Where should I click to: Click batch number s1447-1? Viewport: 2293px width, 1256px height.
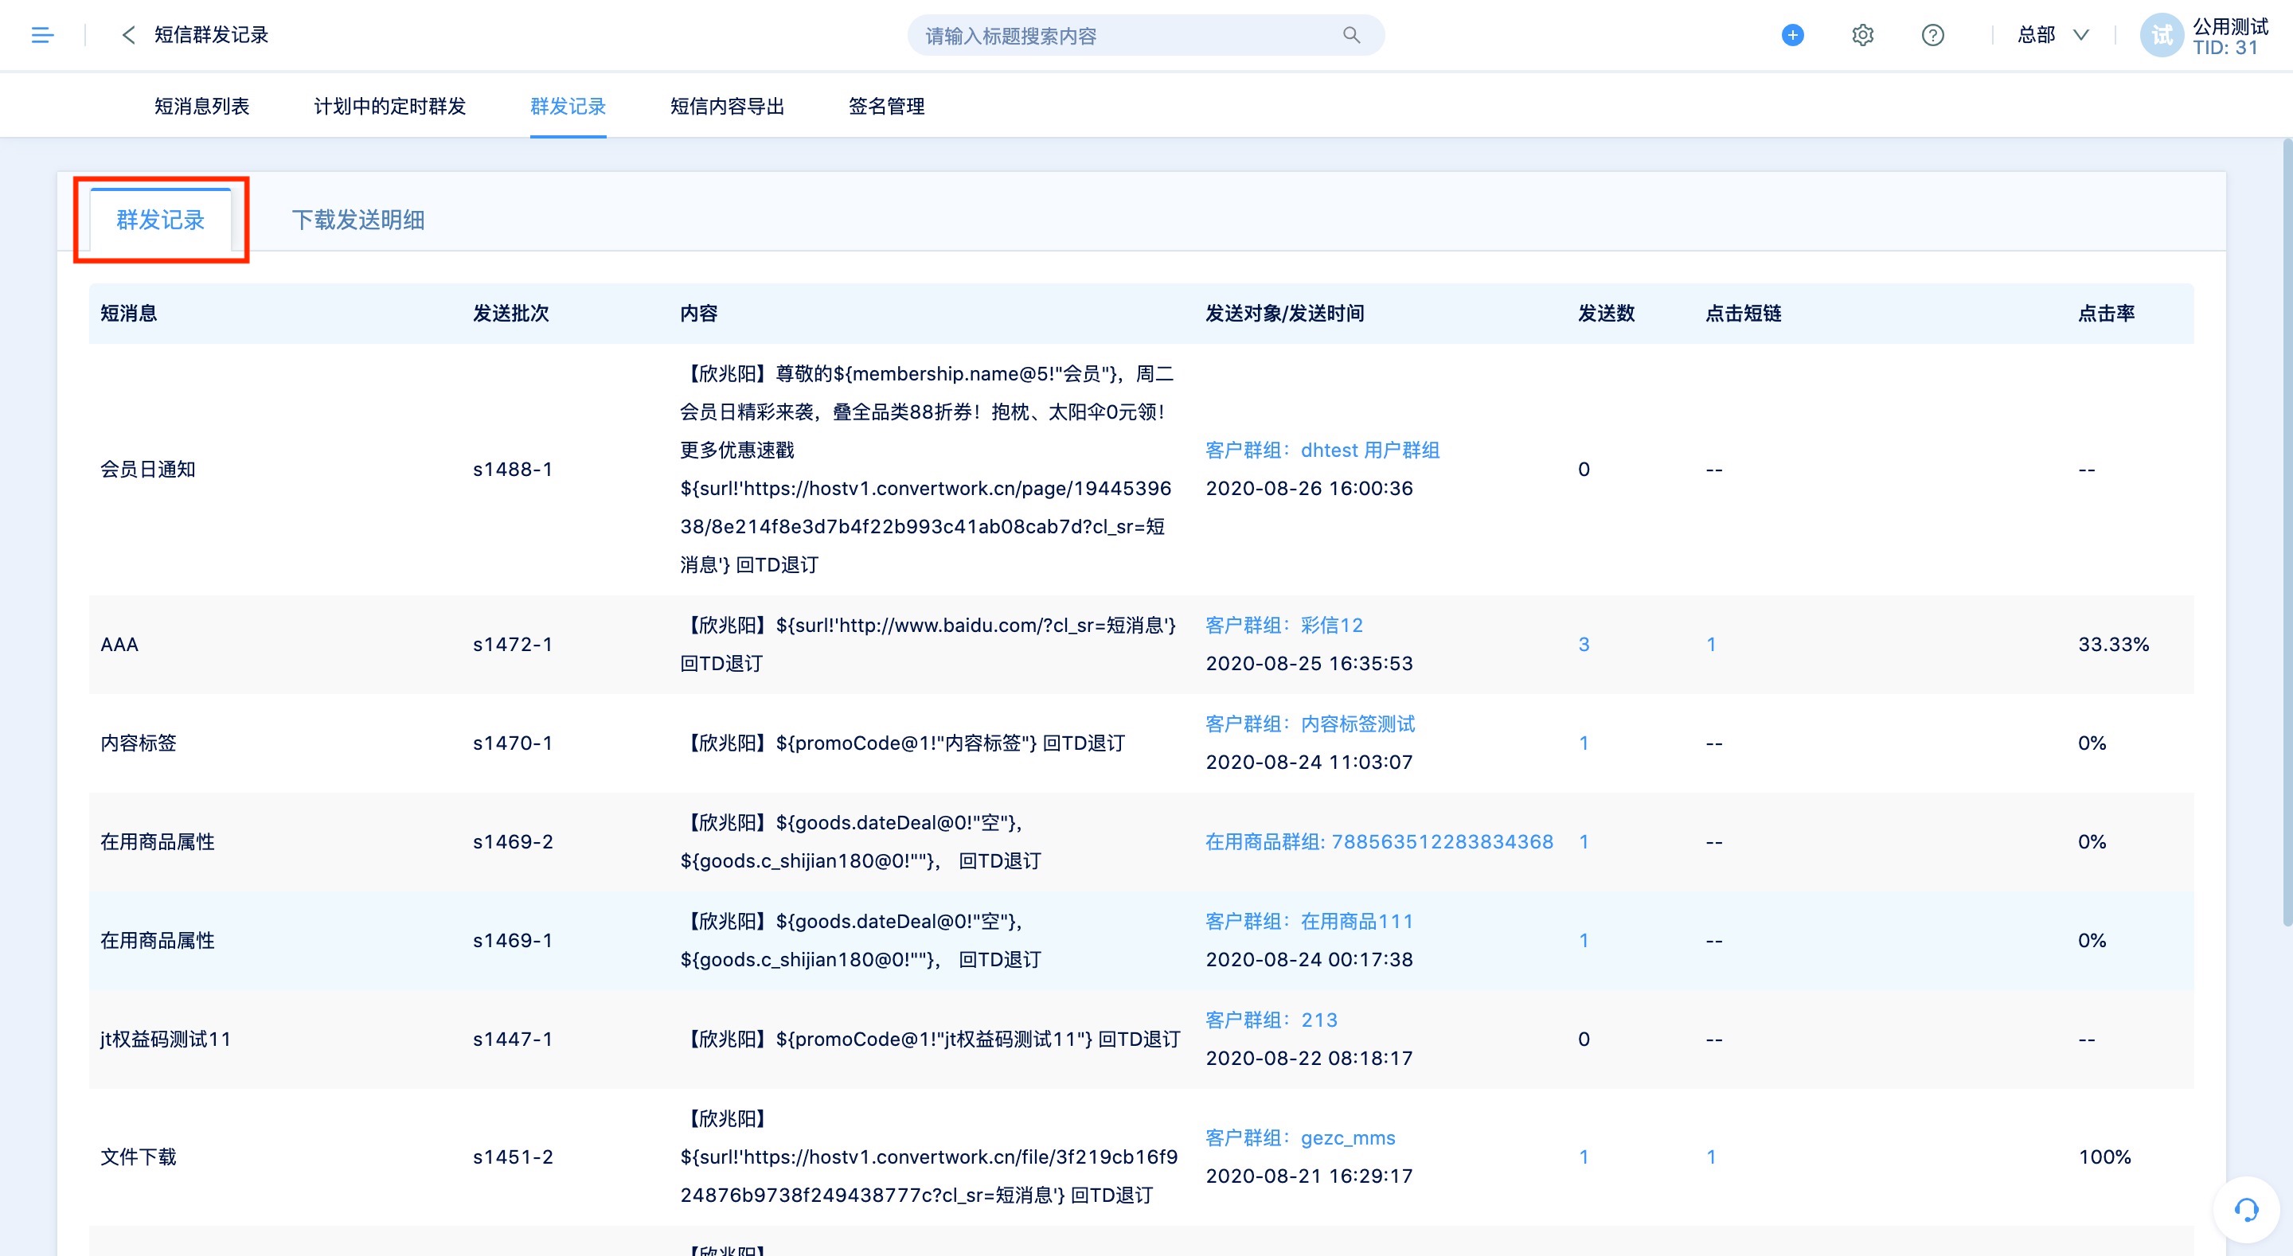point(513,1040)
